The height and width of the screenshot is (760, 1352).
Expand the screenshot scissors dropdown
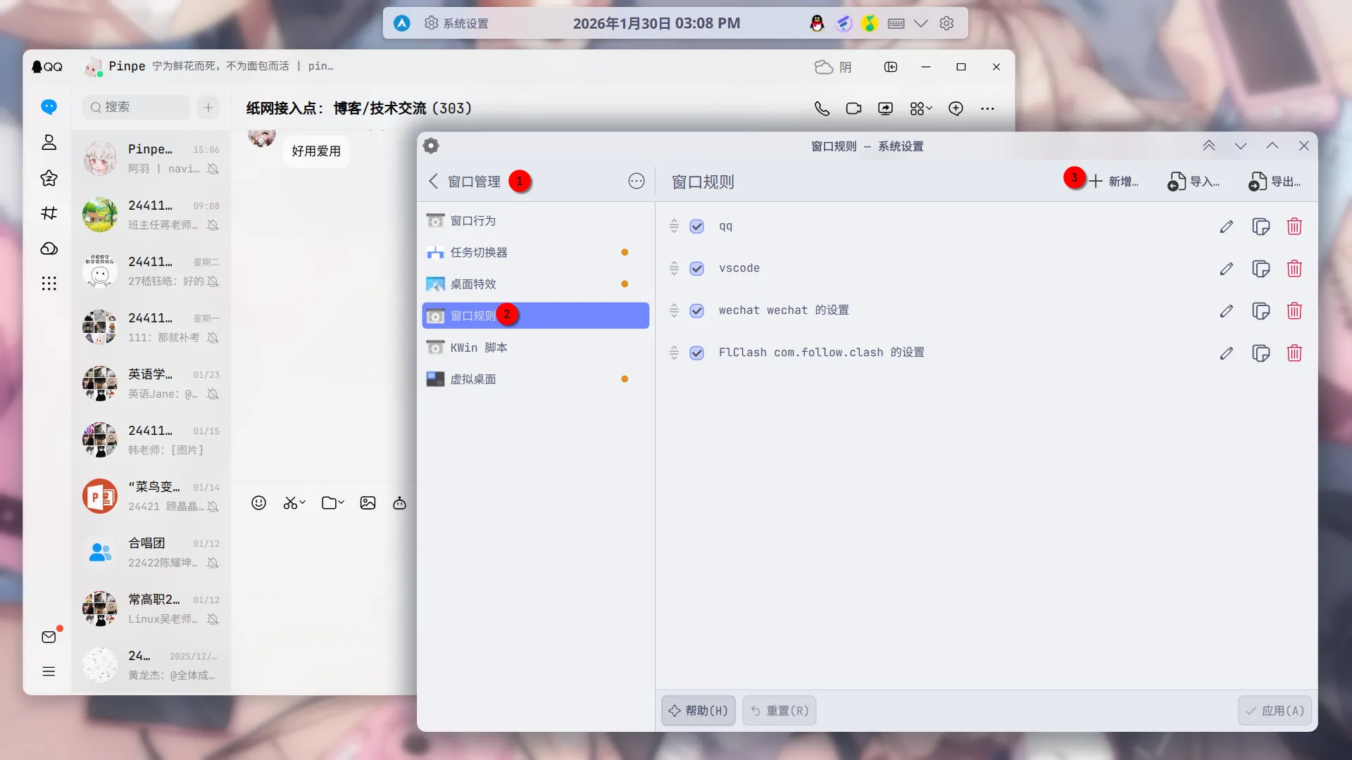point(303,502)
